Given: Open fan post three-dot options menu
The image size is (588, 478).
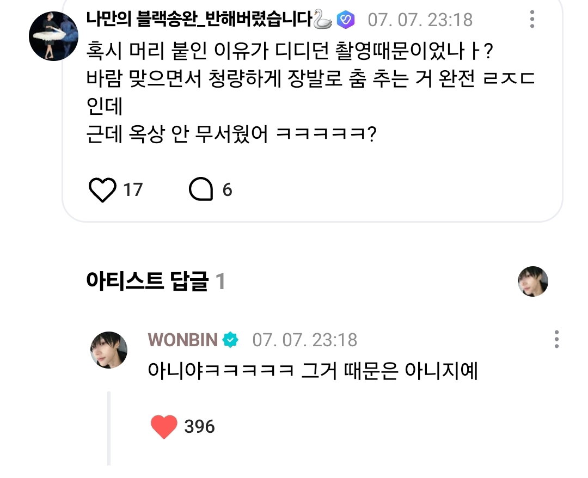Looking at the screenshot, I should click(532, 19).
